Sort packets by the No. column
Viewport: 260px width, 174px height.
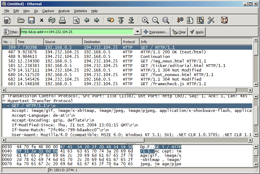pos(9,42)
